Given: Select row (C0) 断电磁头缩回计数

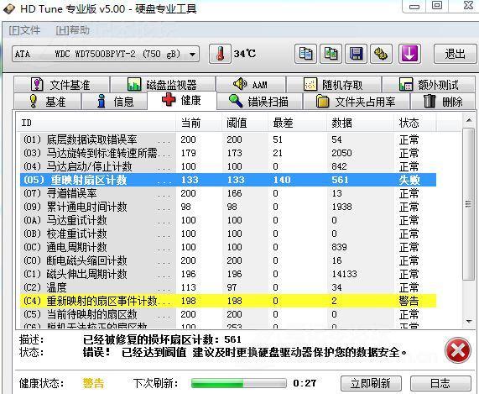Looking at the screenshot, I should [228, 260].
